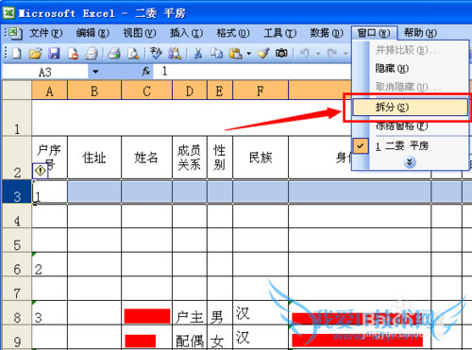Open the 插入(I) menu

point(186,33)
